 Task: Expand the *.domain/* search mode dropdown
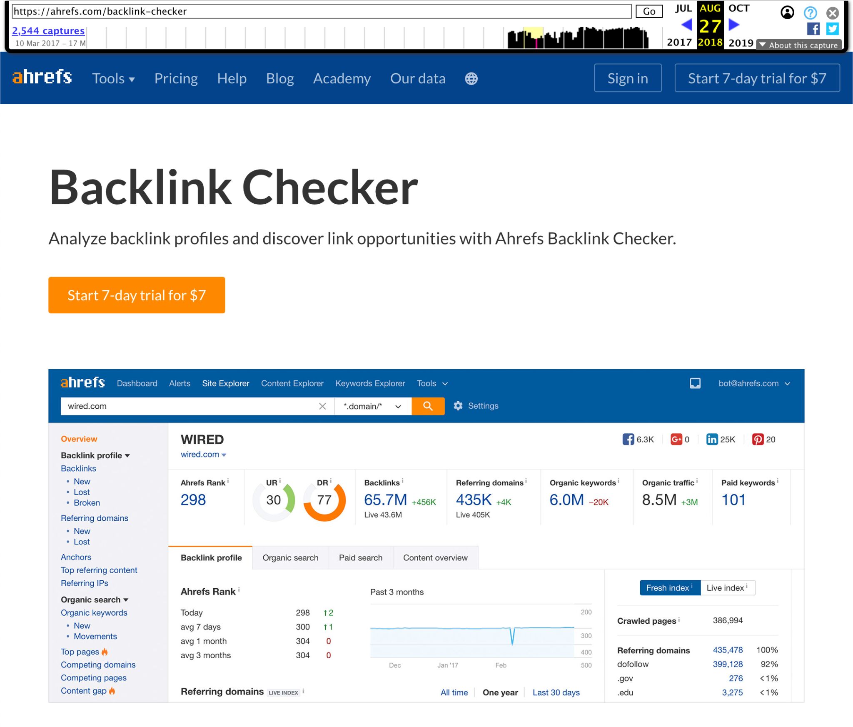(x=372, y=406)
